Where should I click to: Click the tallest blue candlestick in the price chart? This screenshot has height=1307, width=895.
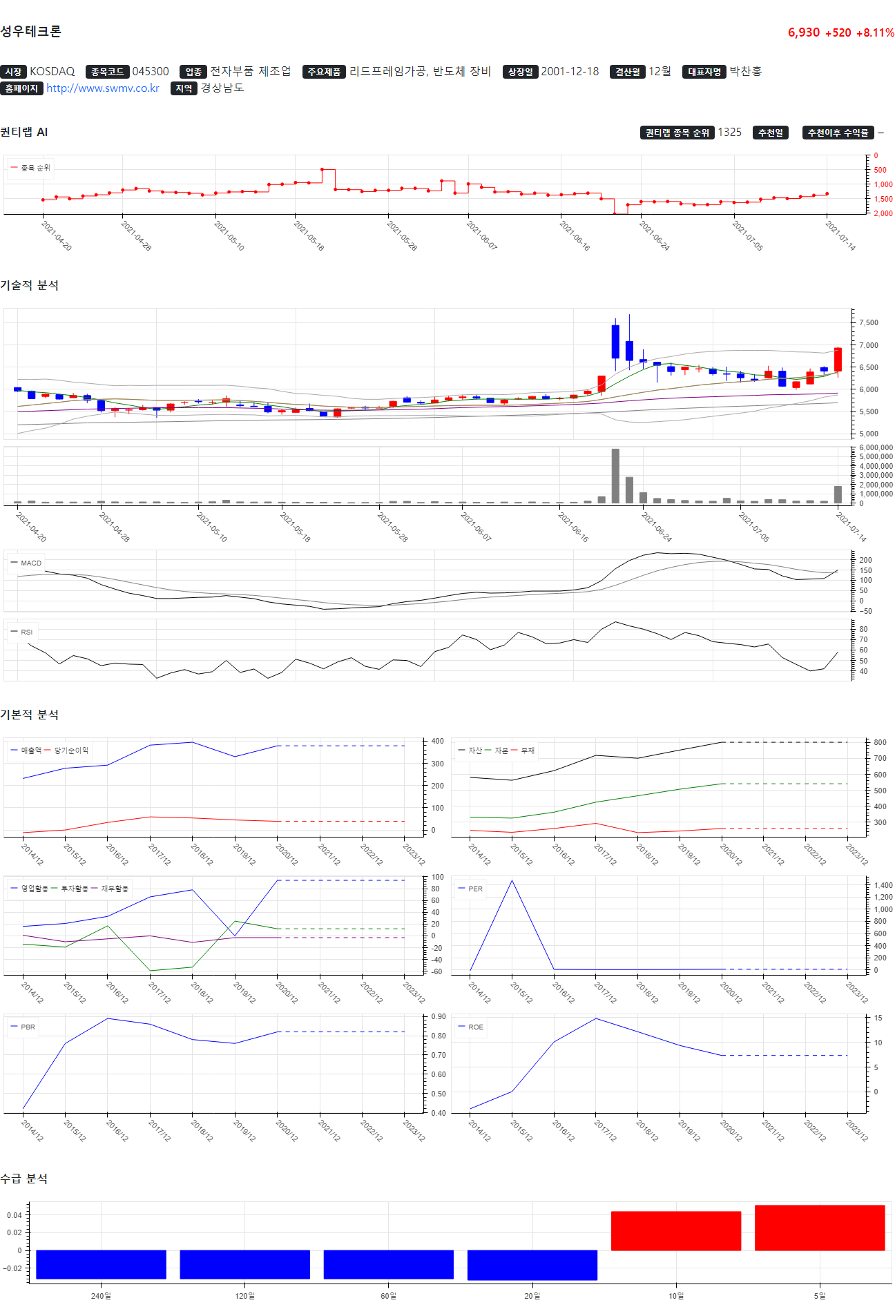coord(615,342)
